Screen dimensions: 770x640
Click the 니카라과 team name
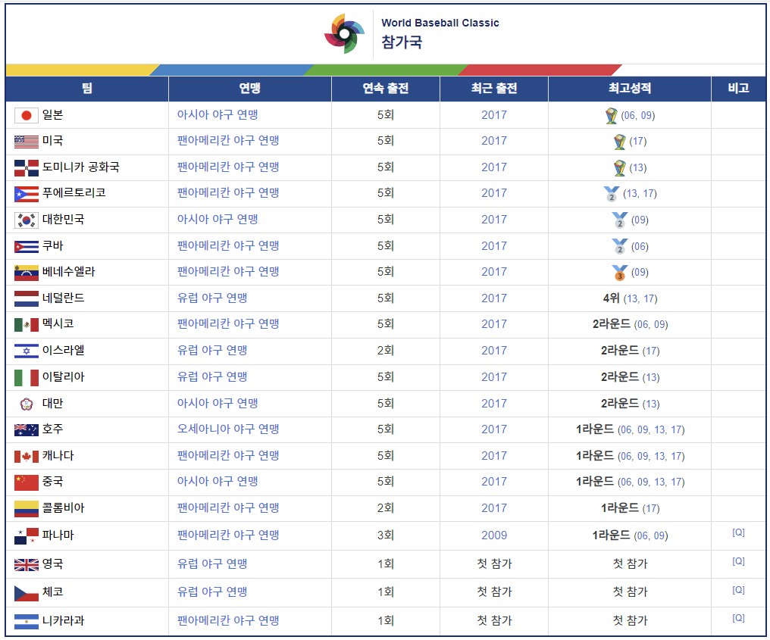[x=64, y=621]
